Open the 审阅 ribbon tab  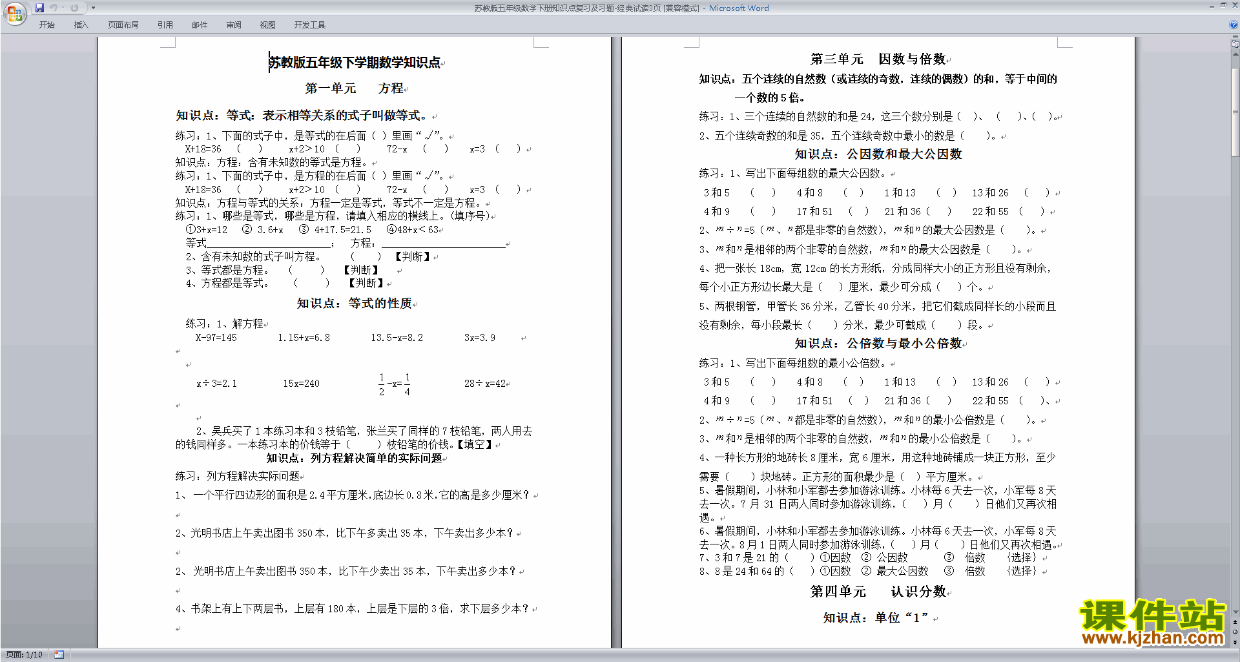(x=234, y=25)
